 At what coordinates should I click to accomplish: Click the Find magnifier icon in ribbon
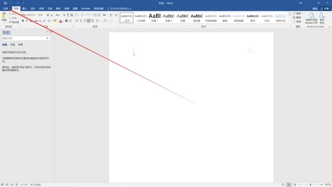[x=294, y=14]
